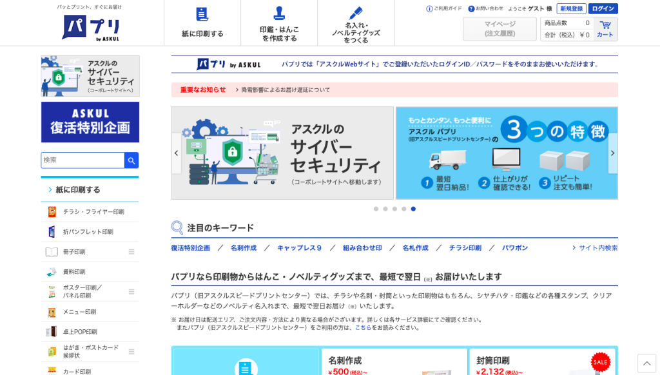This screenshot has height=375, width=660.
Task: Advance carousel with right arrow
Action: click(612, 153)
